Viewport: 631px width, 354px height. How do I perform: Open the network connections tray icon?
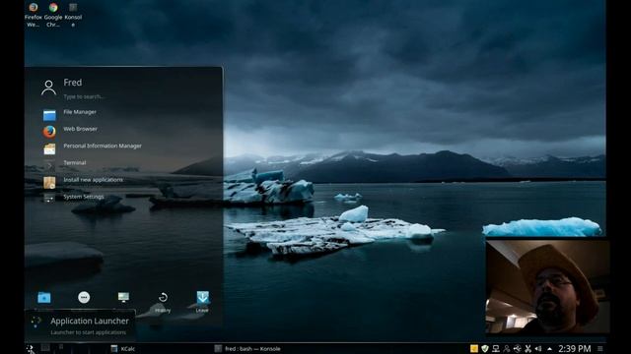coord(496,349)
